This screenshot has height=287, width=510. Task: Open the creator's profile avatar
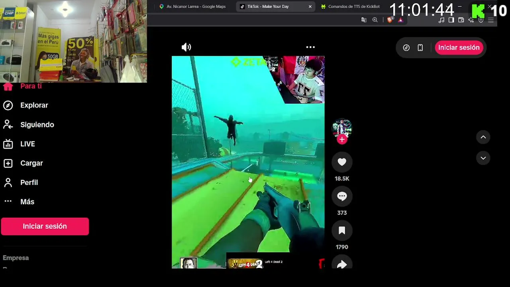[x=342, y=128]
